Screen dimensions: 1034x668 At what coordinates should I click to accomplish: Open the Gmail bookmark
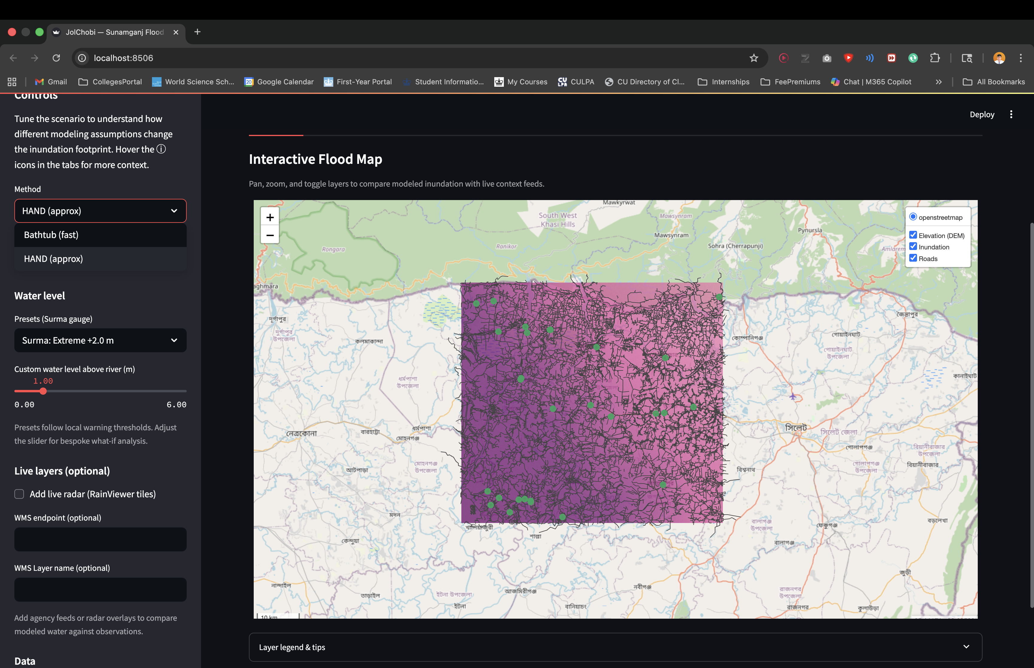click(51, 82)
